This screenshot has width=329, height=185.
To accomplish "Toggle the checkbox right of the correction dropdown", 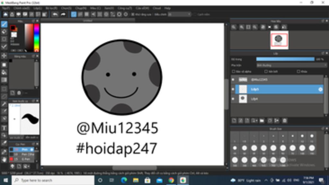I will 195,14.
